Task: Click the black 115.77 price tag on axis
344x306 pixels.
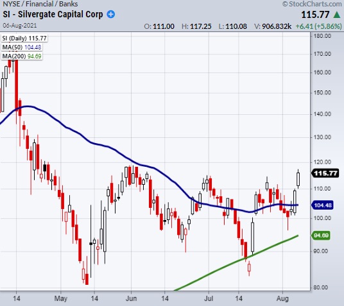Action: [325, 173]
